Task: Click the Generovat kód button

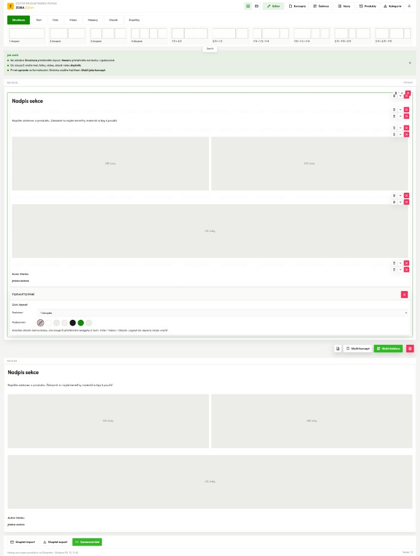Action: (87, 542)
